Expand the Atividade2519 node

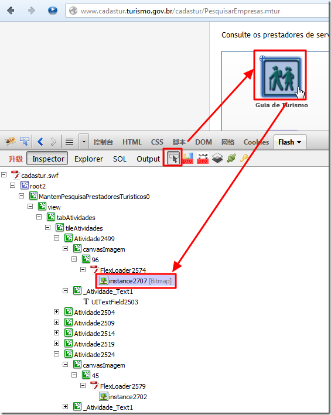click(x=57, y=343)
